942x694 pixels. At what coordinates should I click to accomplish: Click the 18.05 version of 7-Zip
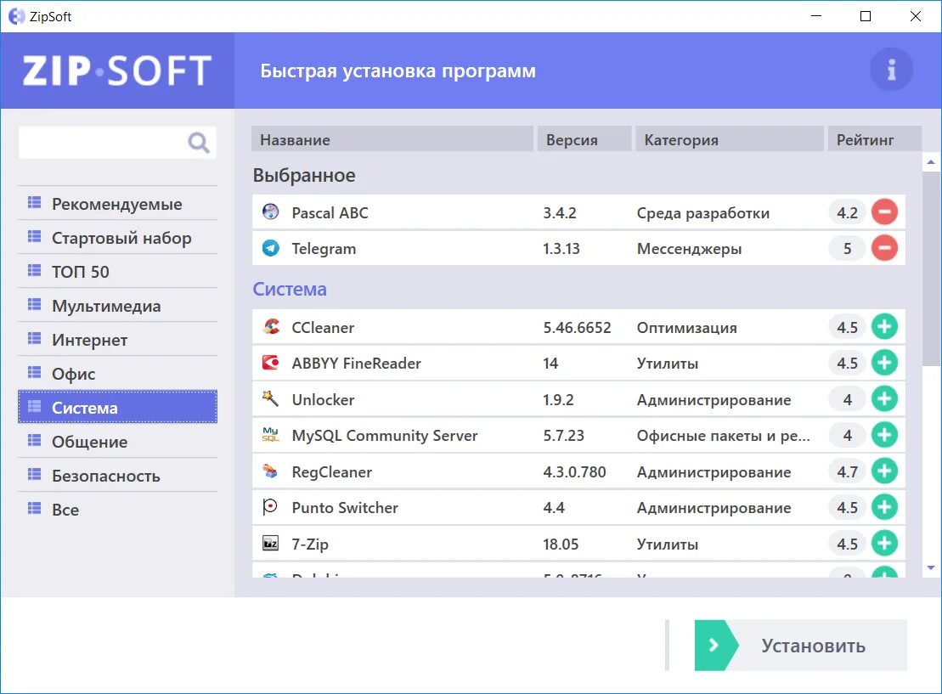561,544
